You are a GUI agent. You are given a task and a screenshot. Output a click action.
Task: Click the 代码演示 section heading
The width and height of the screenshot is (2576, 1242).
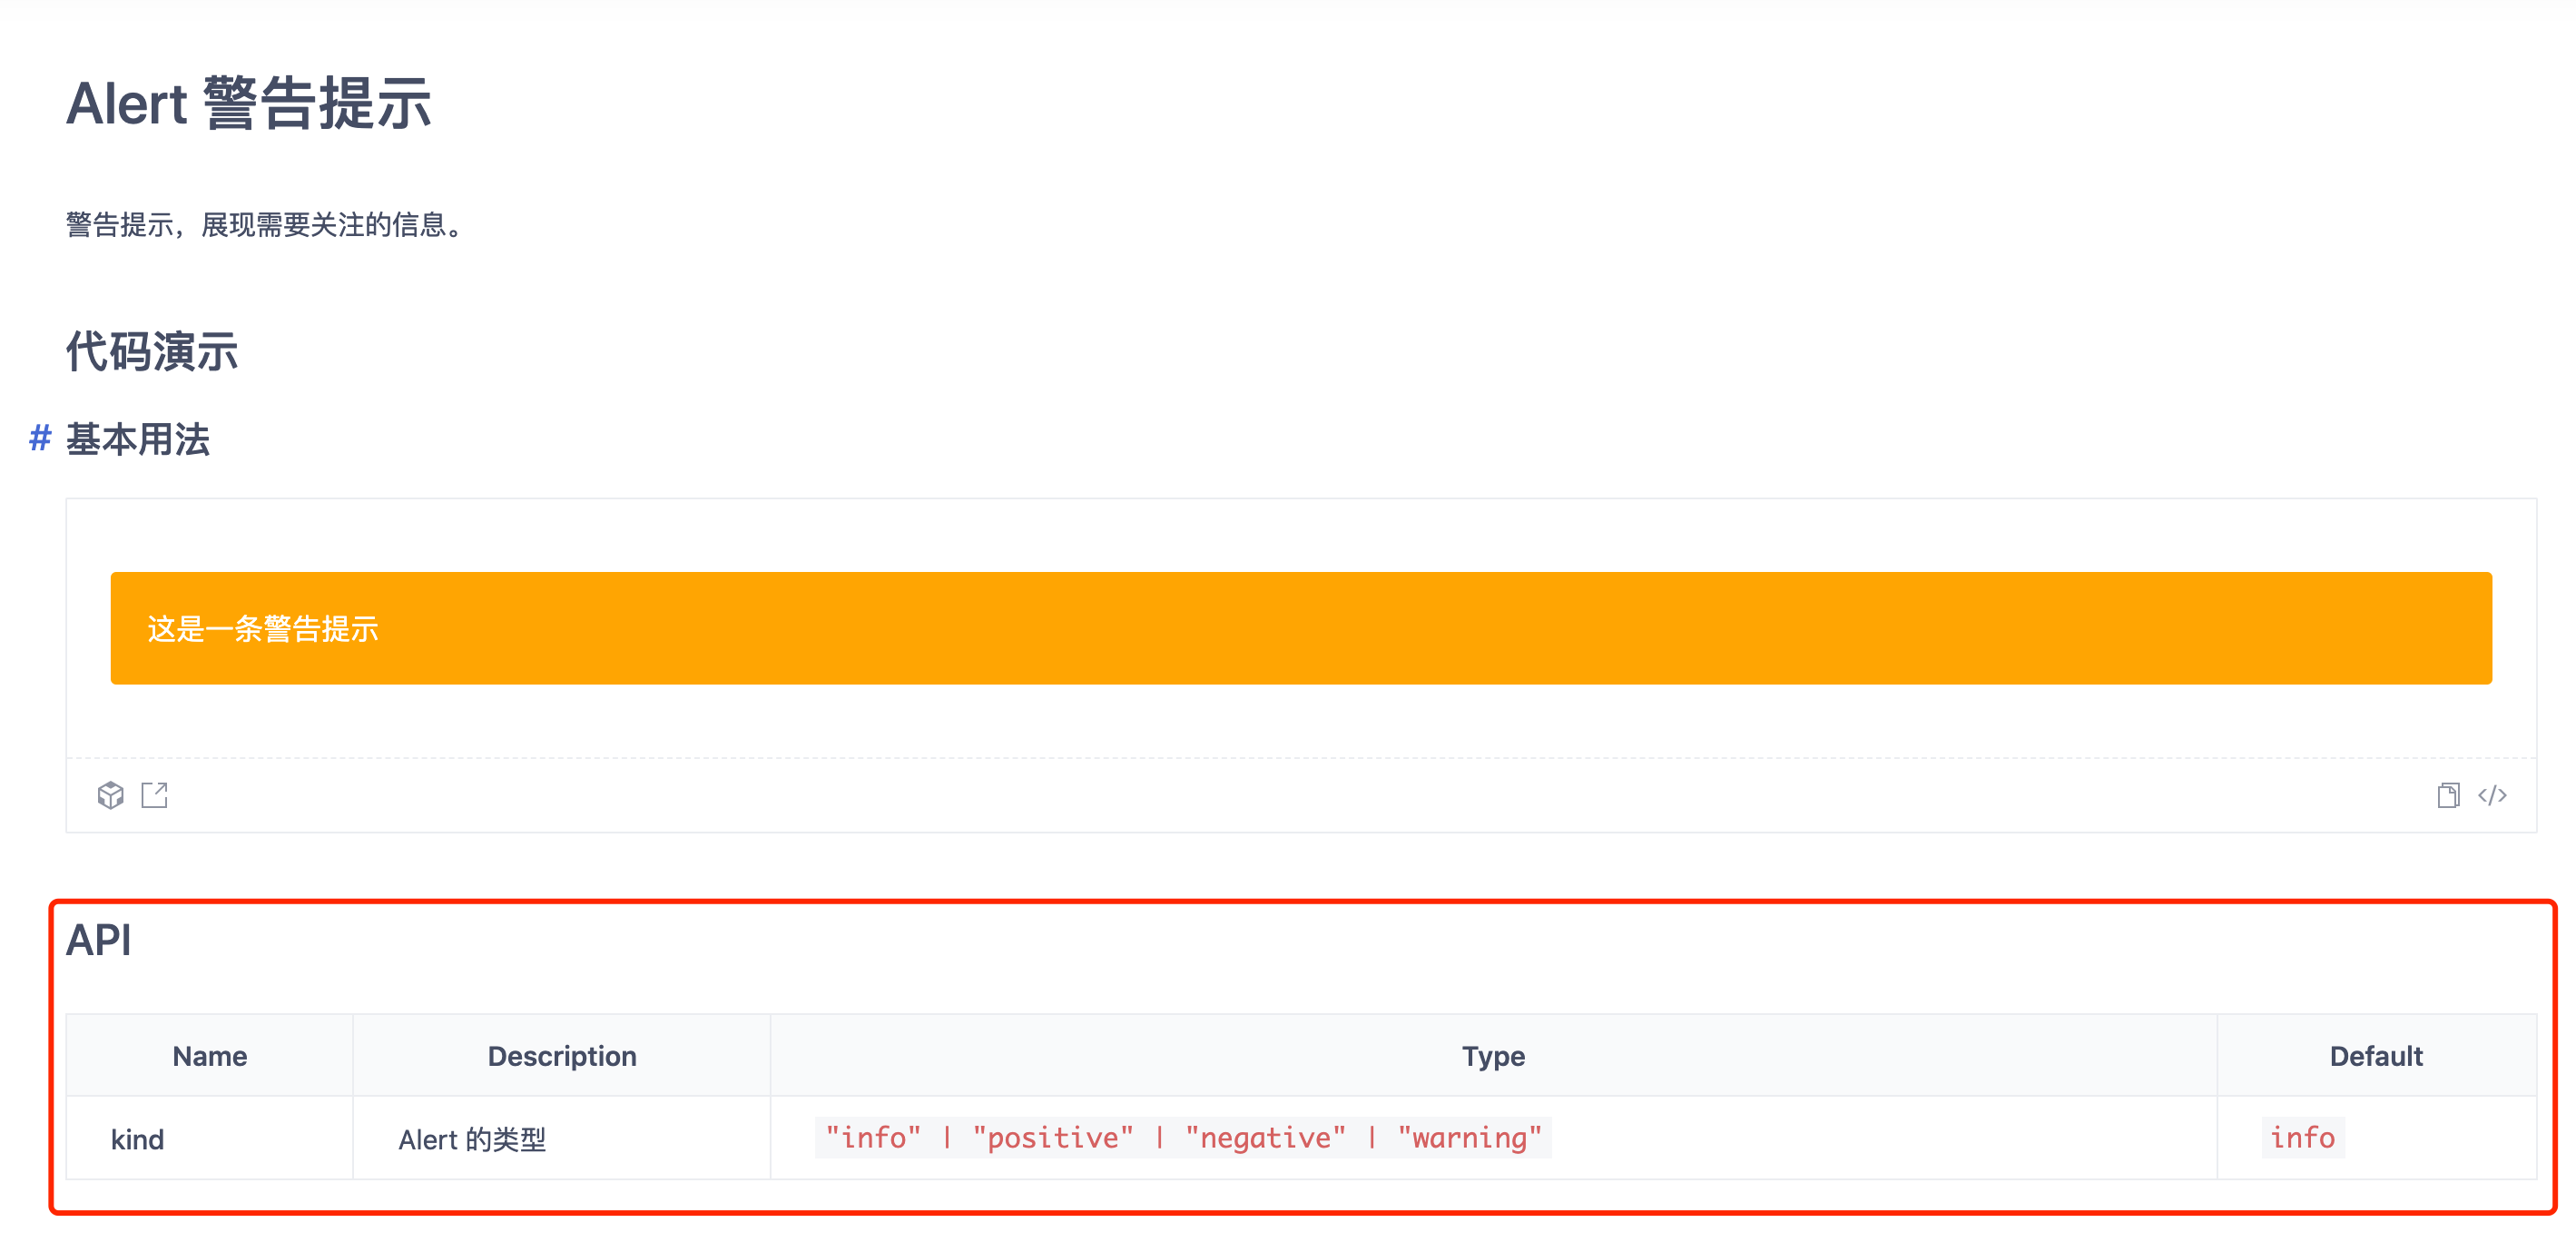click(x=152, y=352)
